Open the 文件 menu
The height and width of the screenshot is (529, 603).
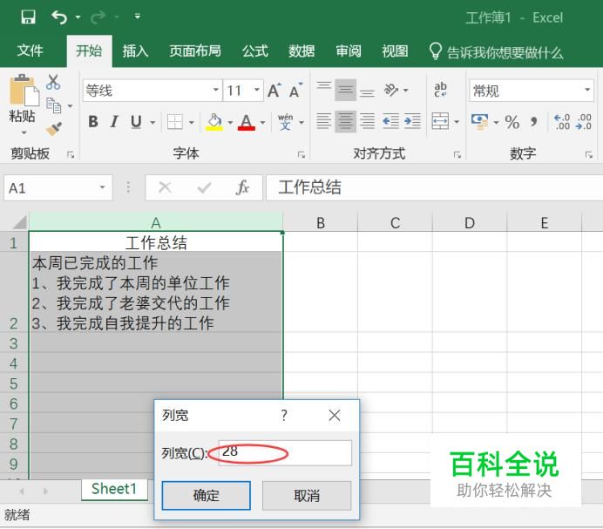[30, 51]
